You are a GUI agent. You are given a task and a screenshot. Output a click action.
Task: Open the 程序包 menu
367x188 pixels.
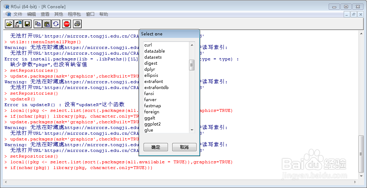point(74,14)
